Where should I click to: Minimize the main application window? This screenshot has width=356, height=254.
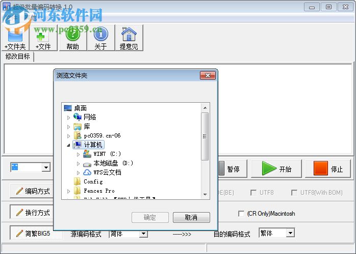click(312, 7)
